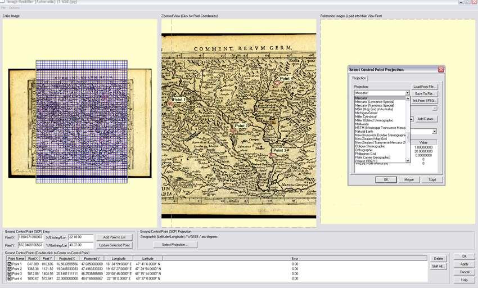Screen dimensions: 478x288
Task: Select New Zealand Transverse Mercator entry
Action: tap(380, 142)
